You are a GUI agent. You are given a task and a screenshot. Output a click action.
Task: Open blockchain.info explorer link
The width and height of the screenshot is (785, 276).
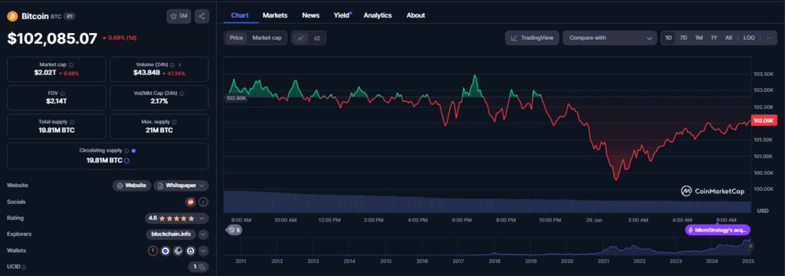pyautogui.click(x=171, y=235)
